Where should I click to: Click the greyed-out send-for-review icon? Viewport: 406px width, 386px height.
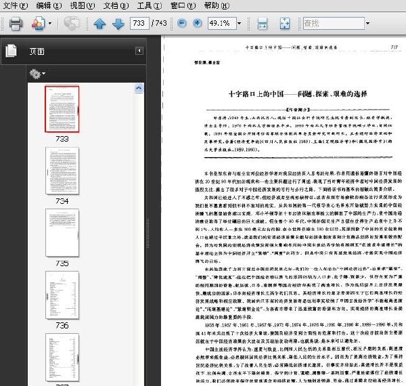pyautogui.click(x=72, y=24)
